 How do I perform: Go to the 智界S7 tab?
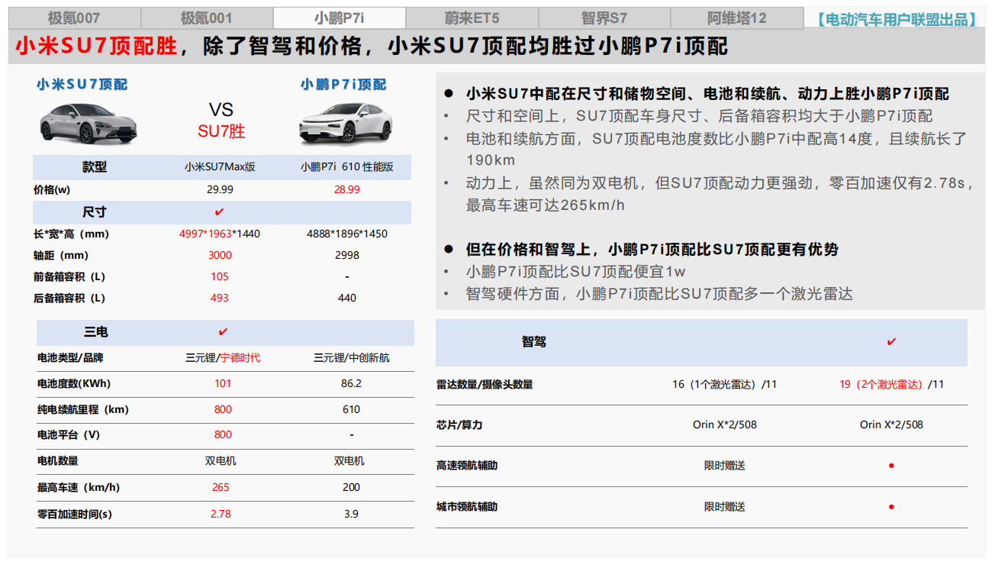pos(604,18)
